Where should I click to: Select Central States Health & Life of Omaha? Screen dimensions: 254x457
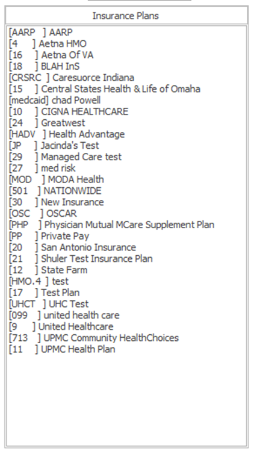[105, 89]
